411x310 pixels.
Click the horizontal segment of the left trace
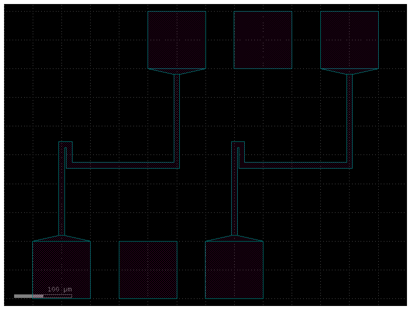(123, 165)
